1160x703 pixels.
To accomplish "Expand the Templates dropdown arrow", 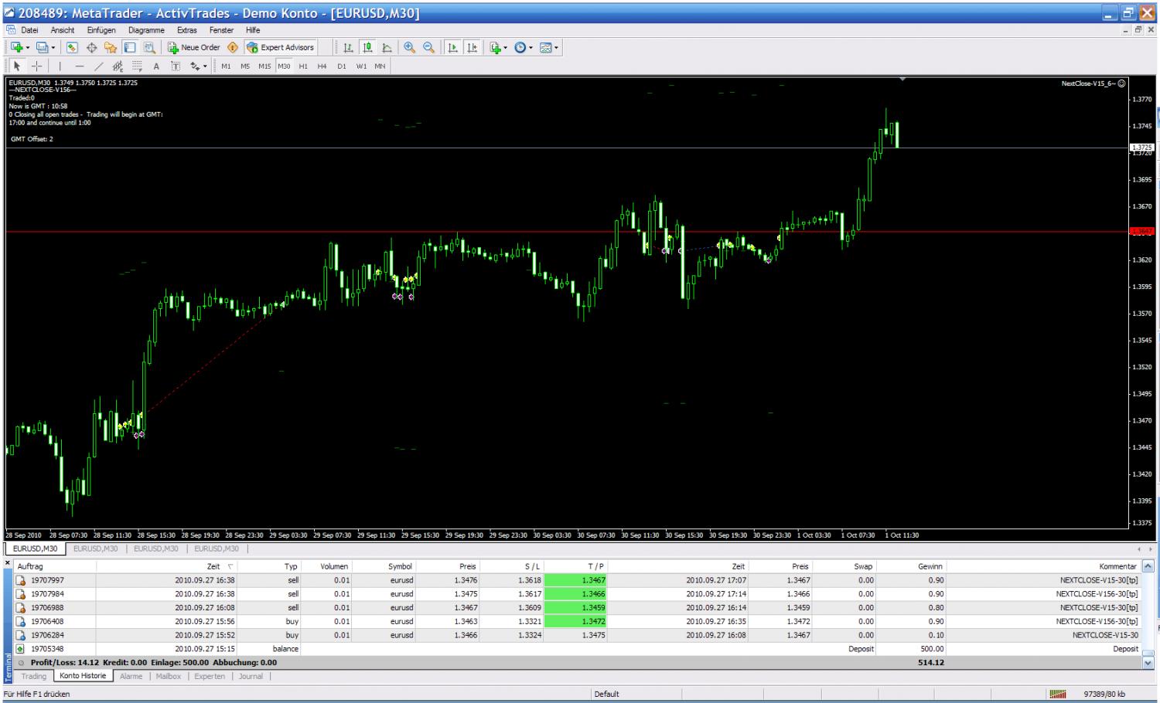I will [556, 48].
